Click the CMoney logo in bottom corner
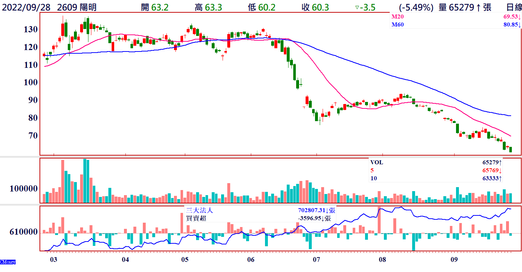Viewport: 522px width, 272px height. pos(8,262)
